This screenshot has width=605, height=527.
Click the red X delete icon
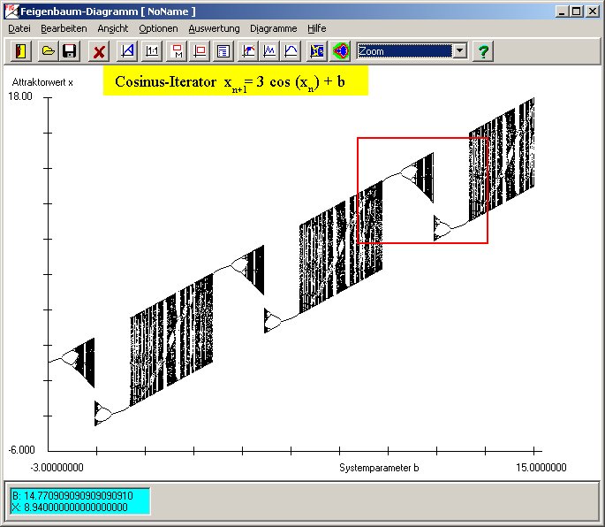pos(99,51)
